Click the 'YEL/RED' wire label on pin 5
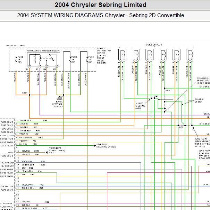The image size is (210, 210). point(24,134)
